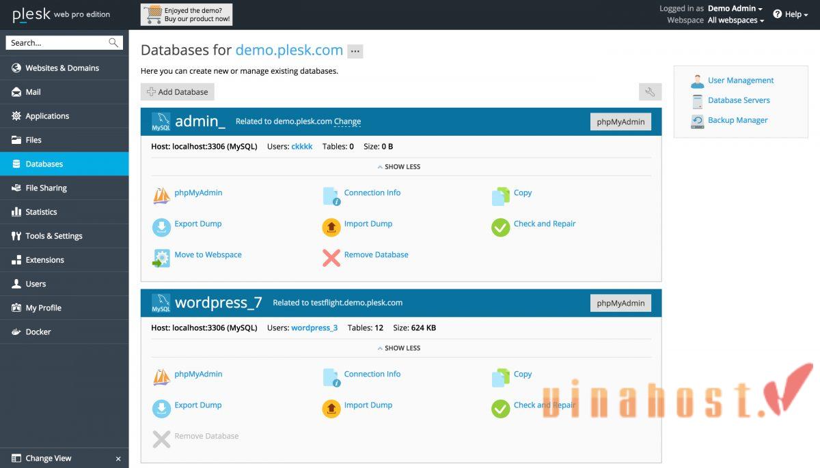The height and width of the screenshot is (468, 820).
Task: Click the Connection Info icon for admin_
Action: pyautogui.click(x=331, y=196)
